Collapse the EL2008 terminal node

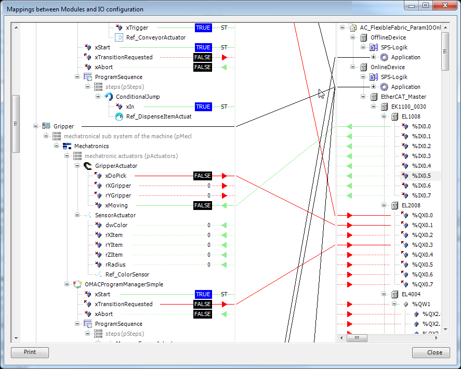coord(385,205)
